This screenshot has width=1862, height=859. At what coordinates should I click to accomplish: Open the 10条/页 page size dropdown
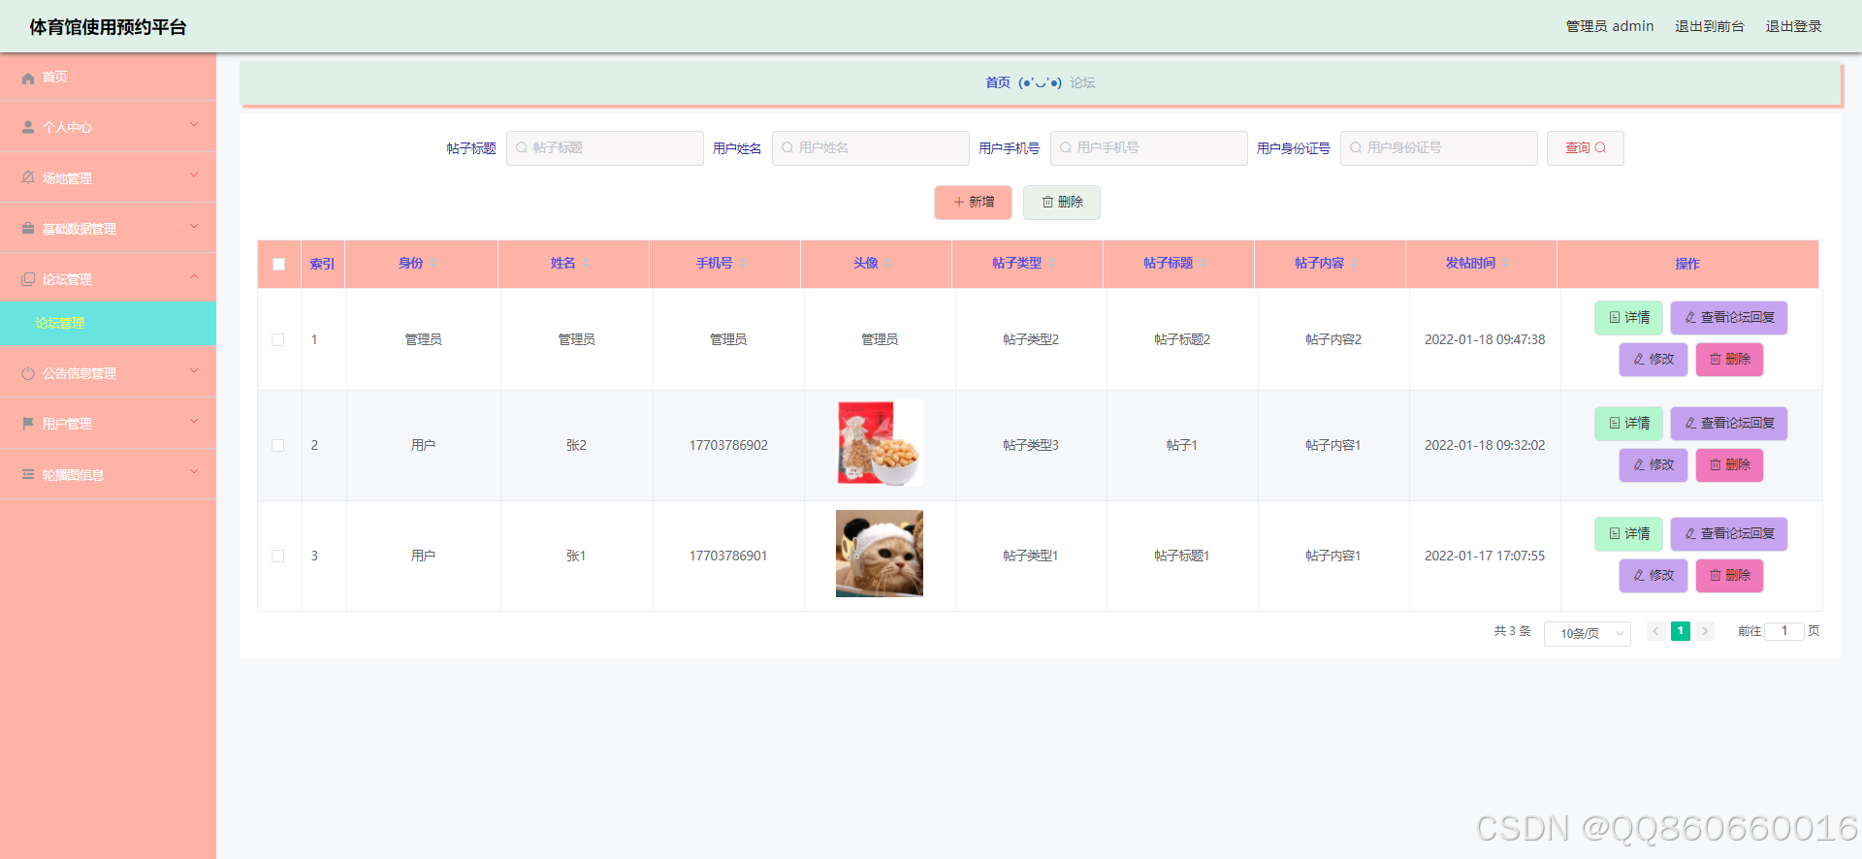point(1588,633)
